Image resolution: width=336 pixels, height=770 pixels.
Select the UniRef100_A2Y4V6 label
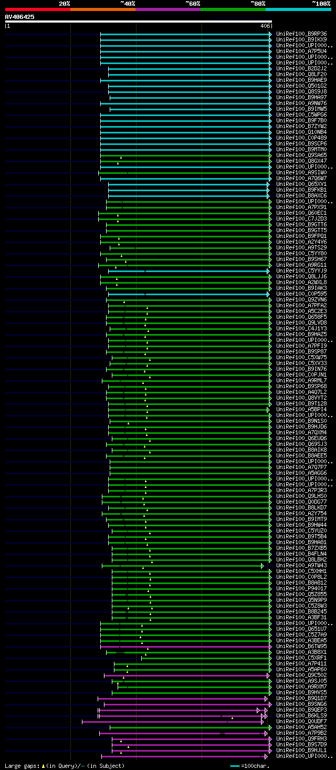coord(301,242)
